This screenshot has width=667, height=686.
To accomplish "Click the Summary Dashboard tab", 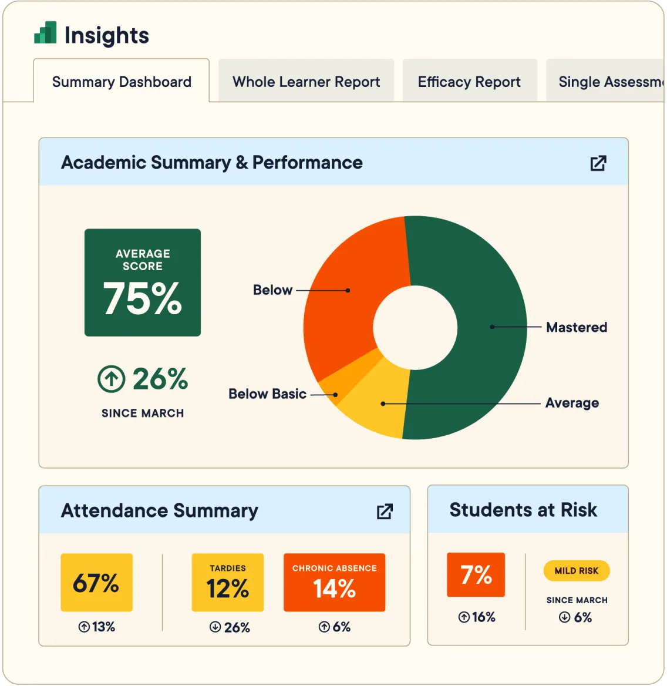I will [x=121, y=81].
